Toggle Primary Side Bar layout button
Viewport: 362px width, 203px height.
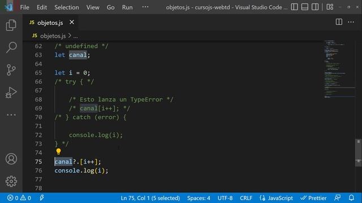pos(294,7)
